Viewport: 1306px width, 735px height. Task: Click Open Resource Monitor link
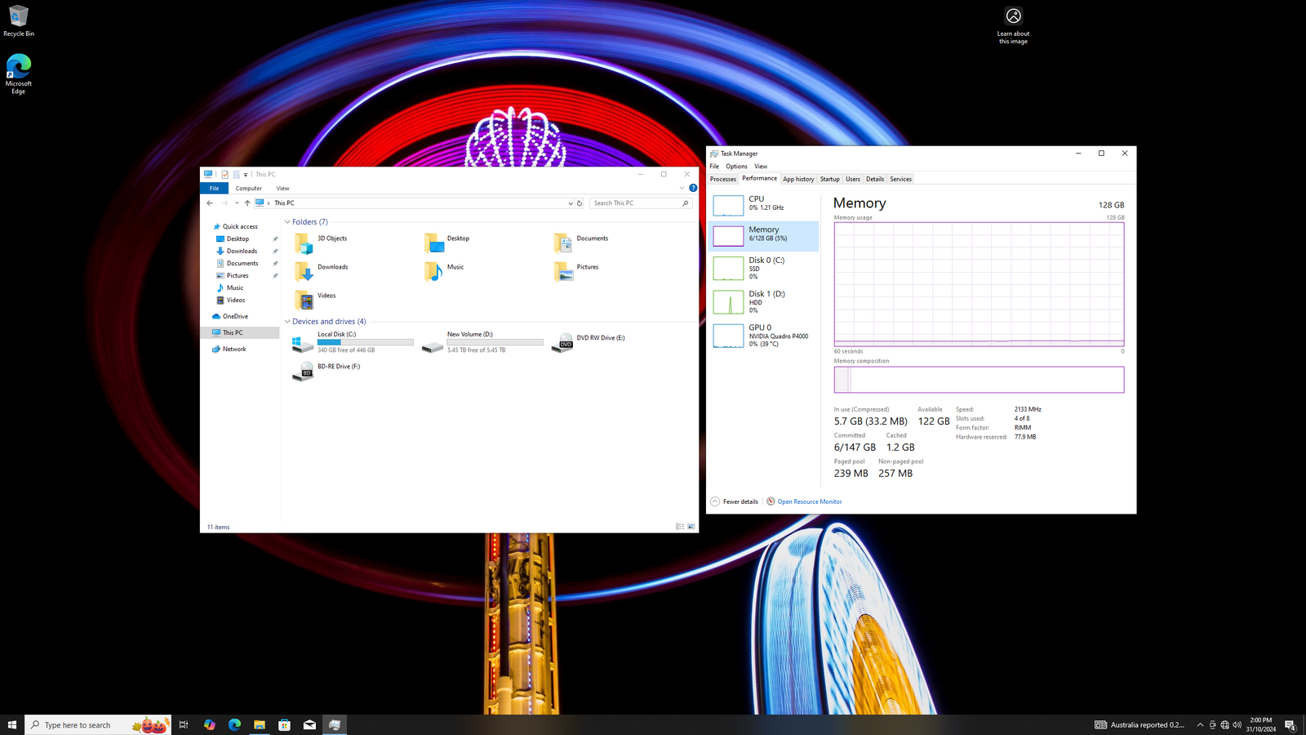[804, 501]
